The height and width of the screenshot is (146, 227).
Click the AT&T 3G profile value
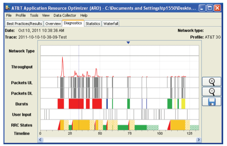(213, 37)
